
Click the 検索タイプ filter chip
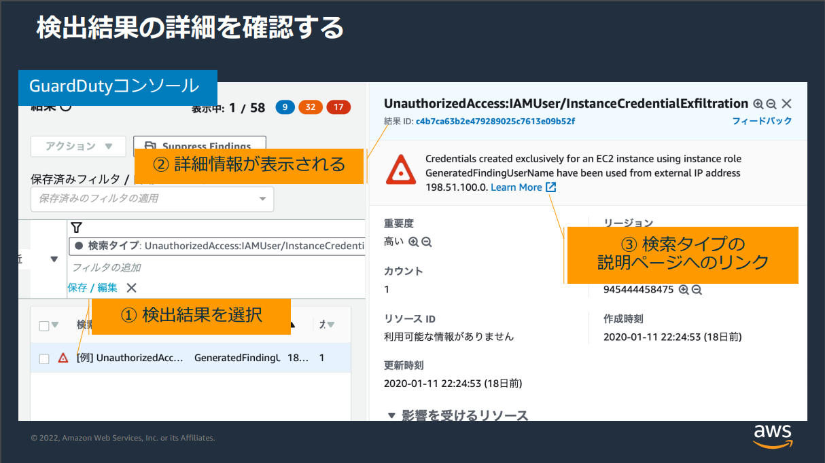coord(217,246)
